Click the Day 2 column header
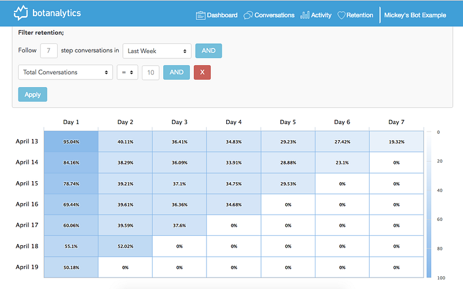Screen dimensions: 463x289 125,122
